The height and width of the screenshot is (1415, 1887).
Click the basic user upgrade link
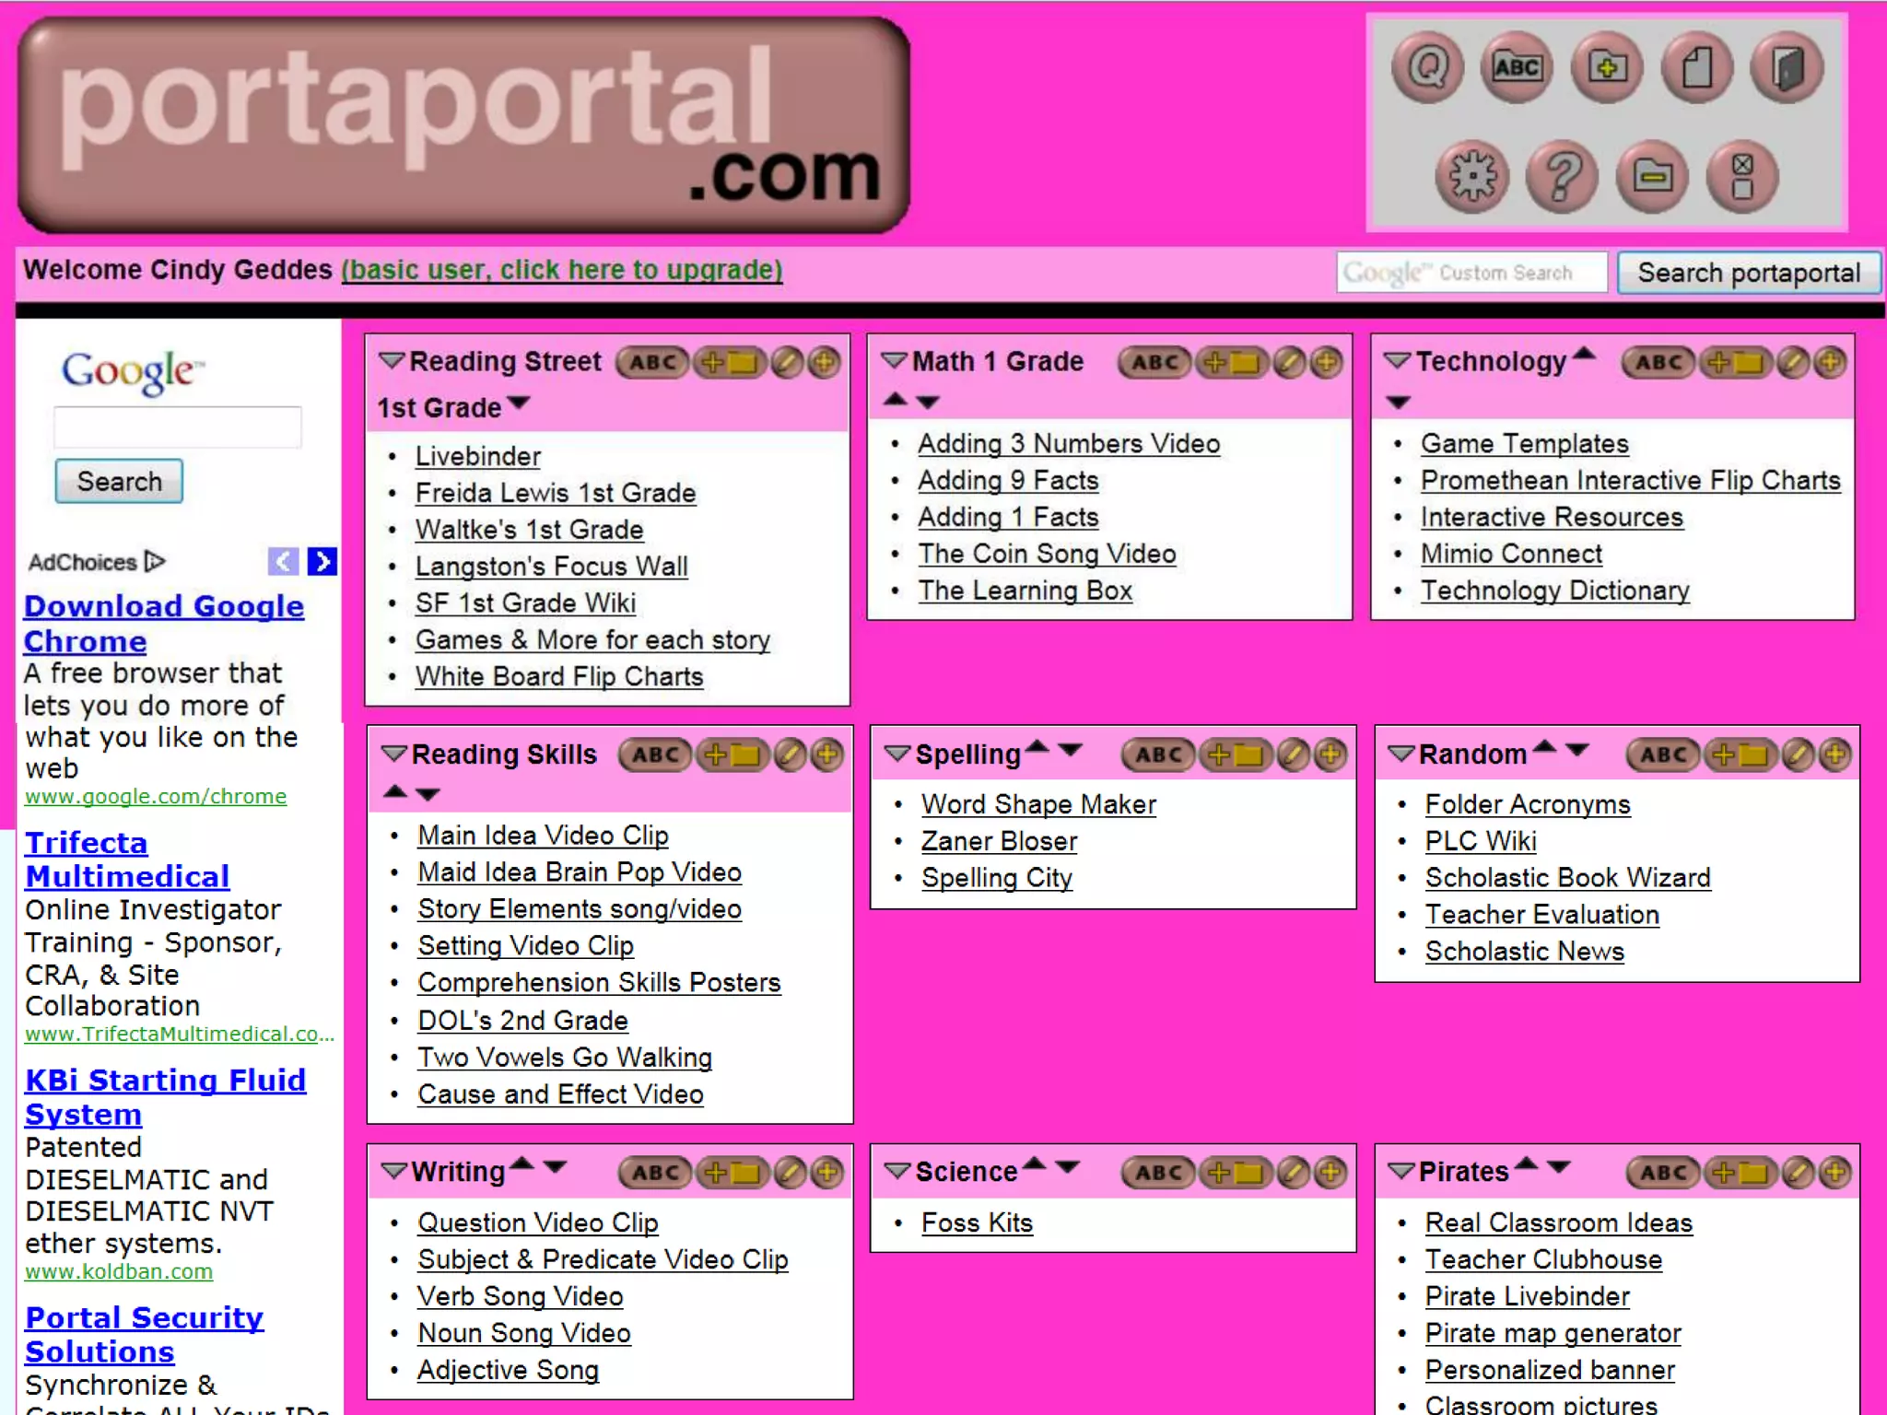click(x=561, y=270)
